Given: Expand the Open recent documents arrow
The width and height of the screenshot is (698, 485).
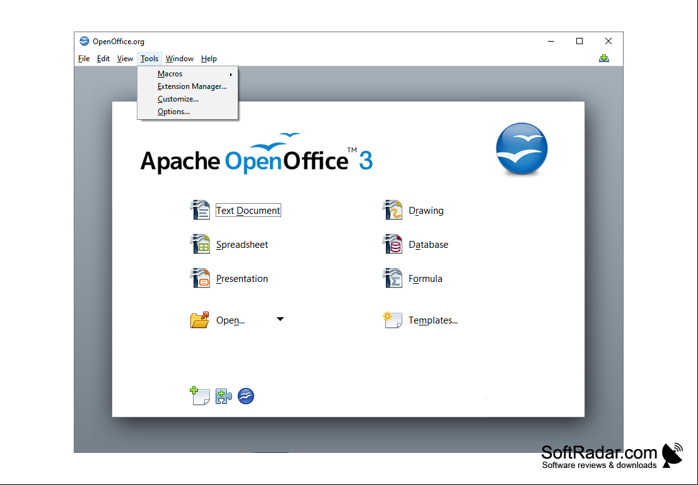Looking at the screenshot, I should pyautogui.click(x=280, y=319).
